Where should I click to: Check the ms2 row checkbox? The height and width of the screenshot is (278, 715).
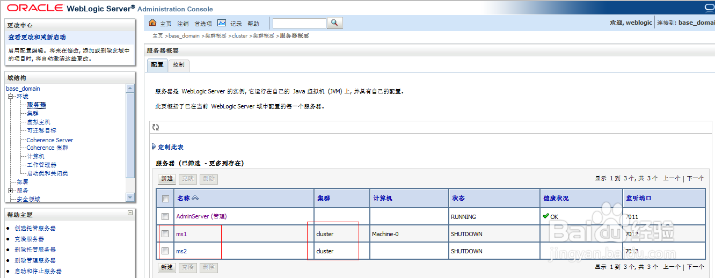click(165, 251)
